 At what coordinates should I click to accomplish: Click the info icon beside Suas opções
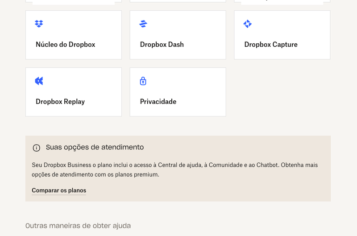click(x=37, y=148)
